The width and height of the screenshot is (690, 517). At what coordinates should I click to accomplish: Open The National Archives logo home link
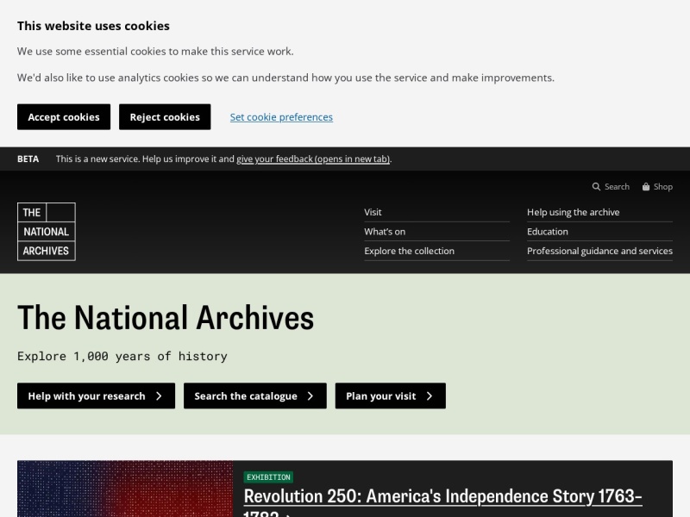[47, 232]
